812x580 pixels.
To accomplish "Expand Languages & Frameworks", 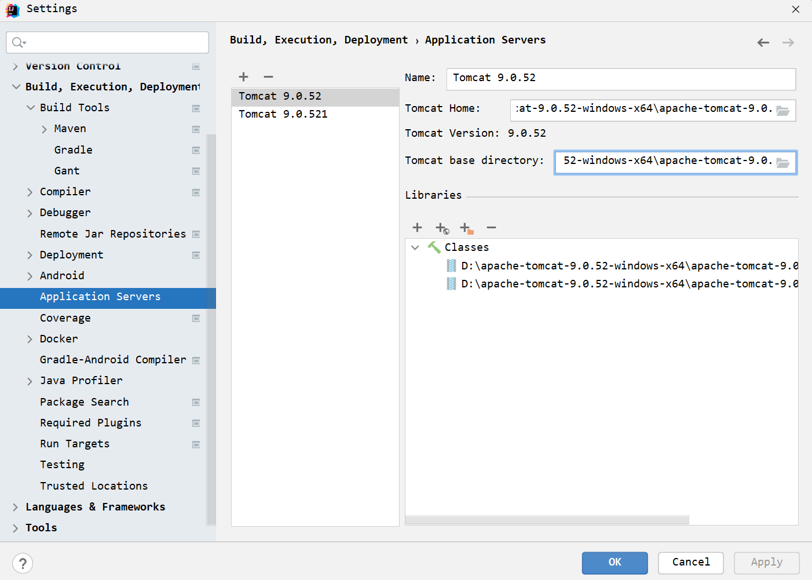I will [x=14, y=506].
